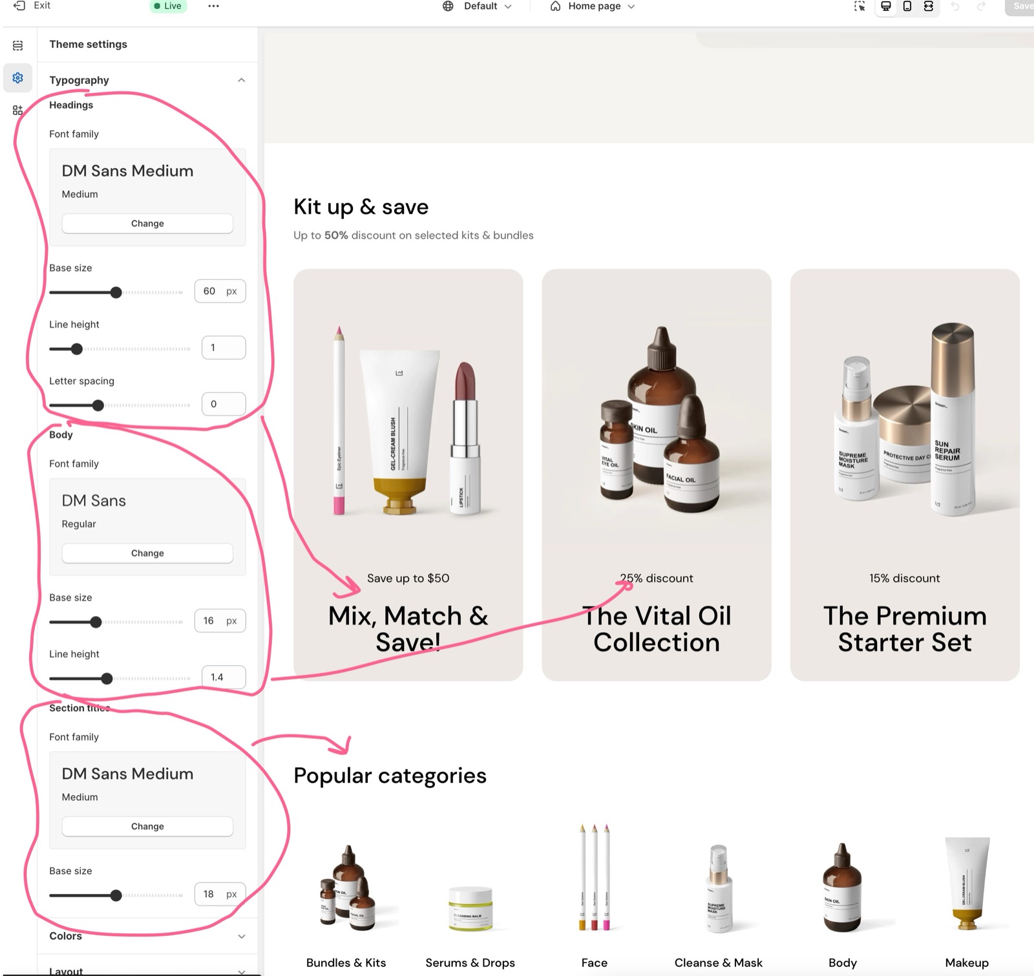Open The Vital Oil Collection card

[x=657, y=475]
